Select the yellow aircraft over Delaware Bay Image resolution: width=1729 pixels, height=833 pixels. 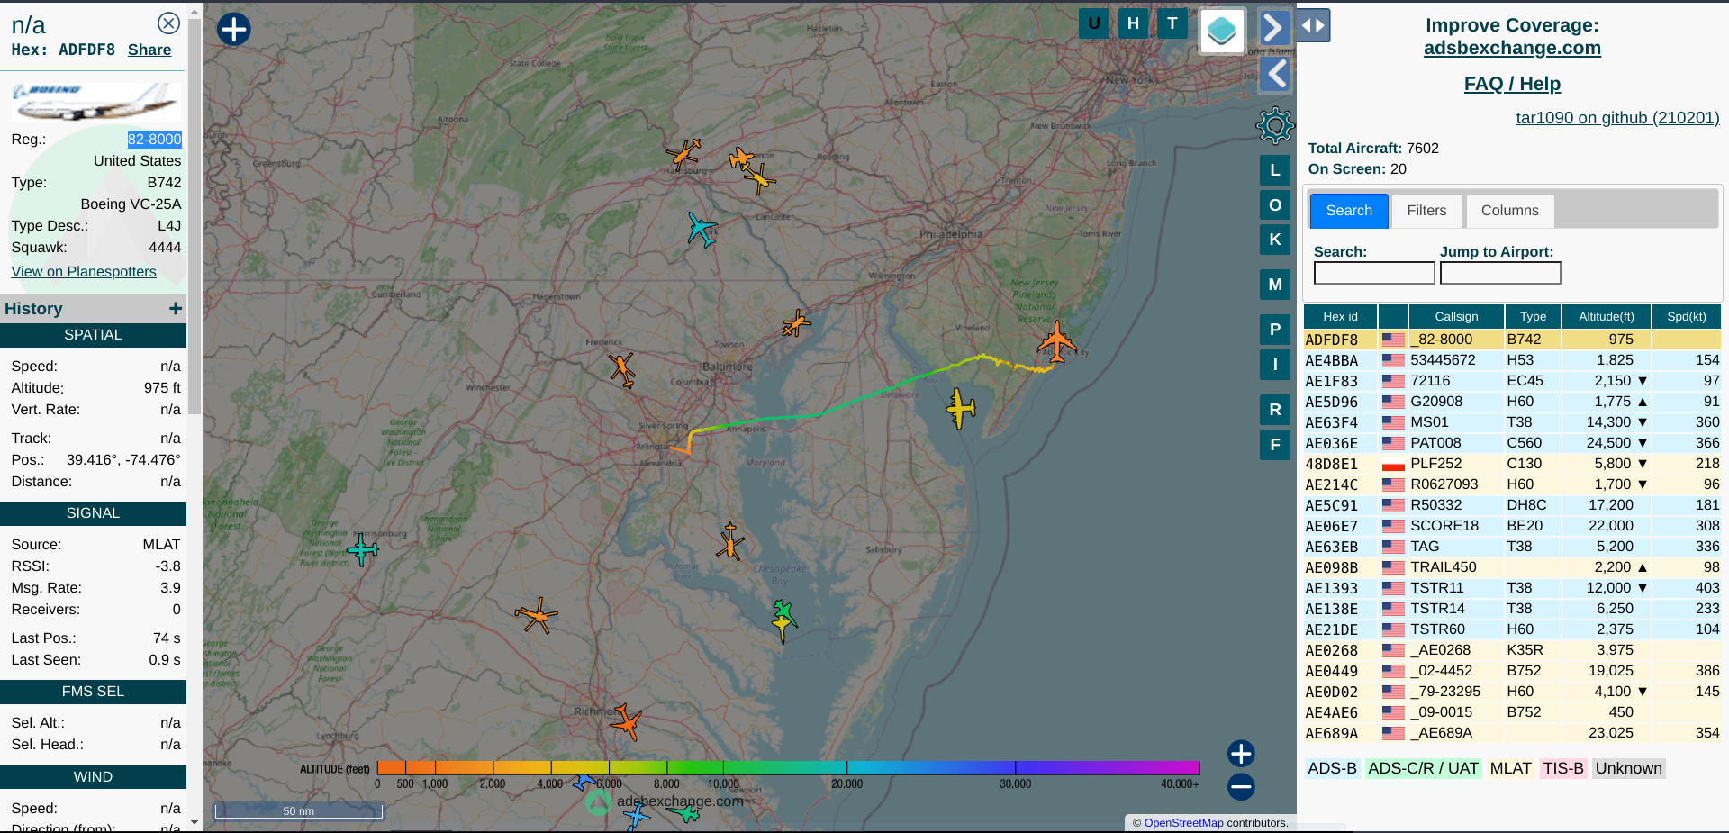point(961,408)
